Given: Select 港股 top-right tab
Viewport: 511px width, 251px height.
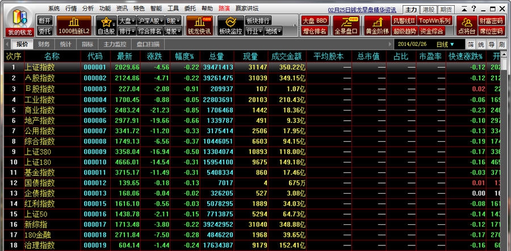Looking at the screenshot, I should coord(429,10).
